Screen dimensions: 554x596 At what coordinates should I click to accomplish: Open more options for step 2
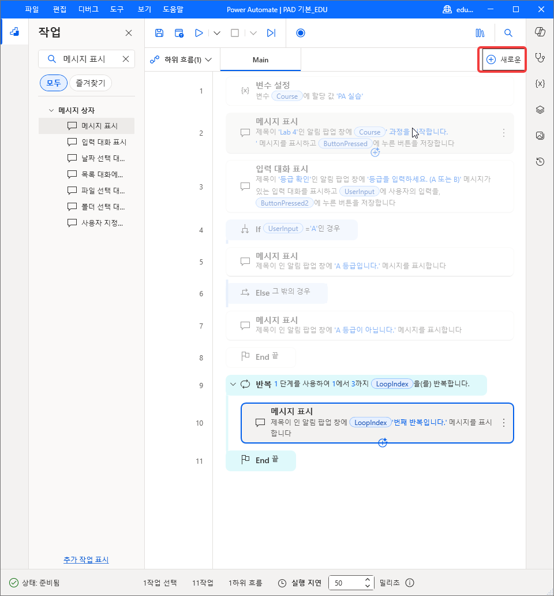point(503,133)
